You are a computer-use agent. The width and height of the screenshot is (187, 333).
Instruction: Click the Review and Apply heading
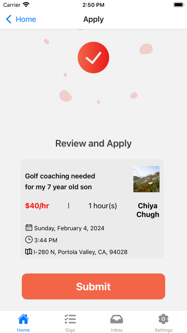point(93,144)
